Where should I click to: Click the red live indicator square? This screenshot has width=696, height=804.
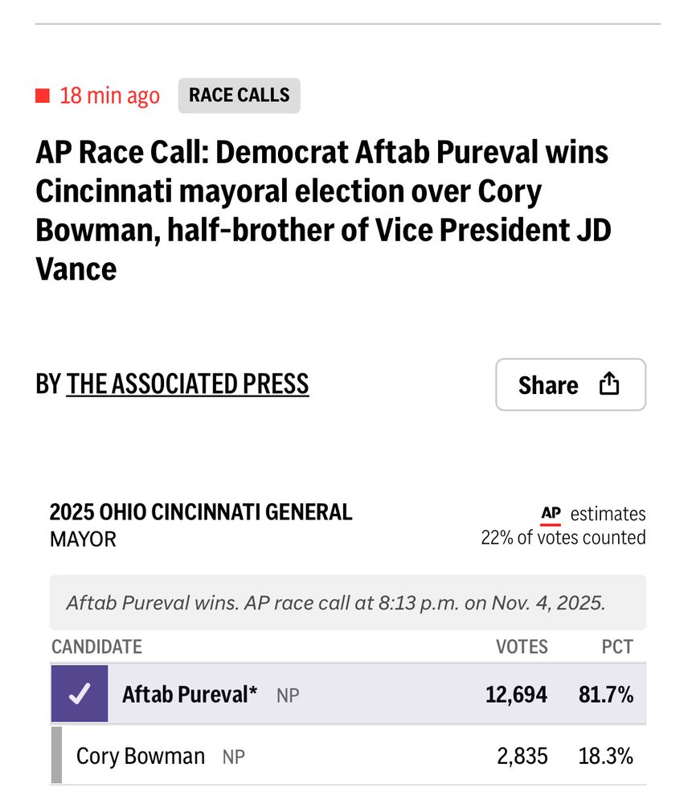point(42,95)
